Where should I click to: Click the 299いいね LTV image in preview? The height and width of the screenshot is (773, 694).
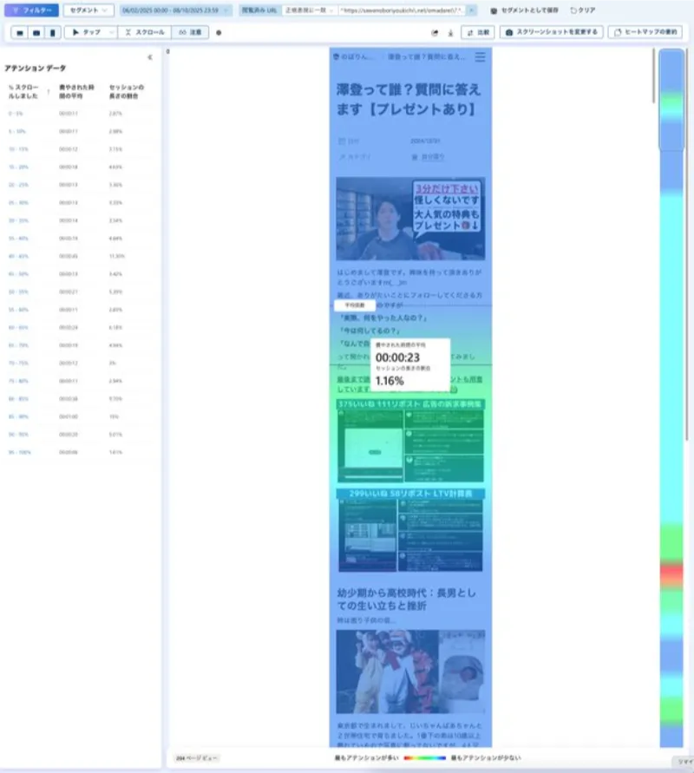pos(410,530)
